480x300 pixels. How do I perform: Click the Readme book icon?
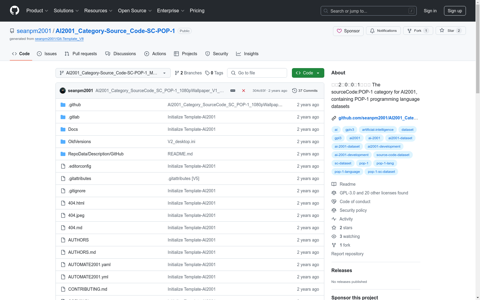click(x=334, y=184)
